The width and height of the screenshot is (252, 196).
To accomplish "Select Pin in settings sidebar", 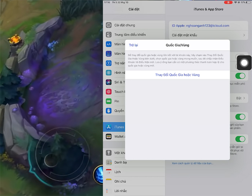I will pyautogui.click(x=114, y=101).
